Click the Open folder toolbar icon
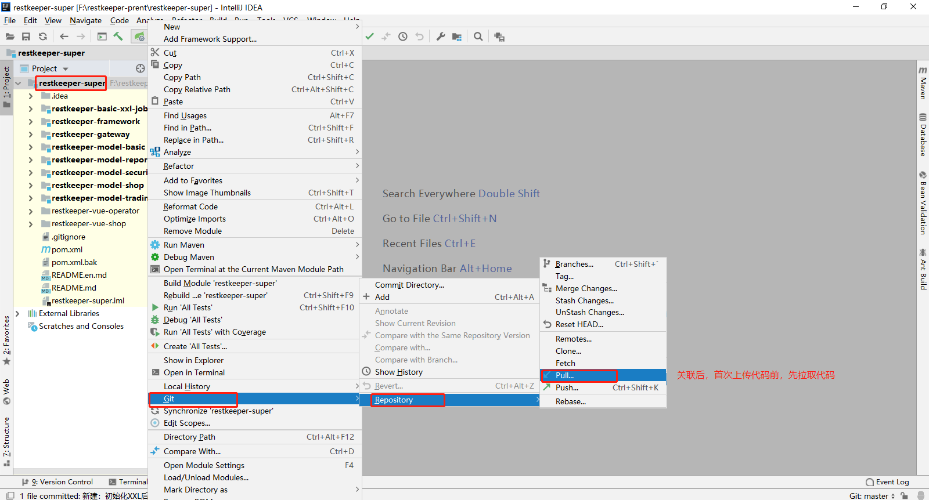929x500 pixels. (x=10, y=37)
